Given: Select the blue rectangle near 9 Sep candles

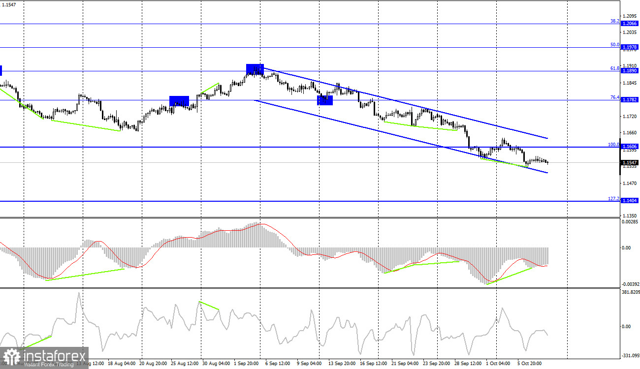Looking at the screenshot, I should click(325, 100).
